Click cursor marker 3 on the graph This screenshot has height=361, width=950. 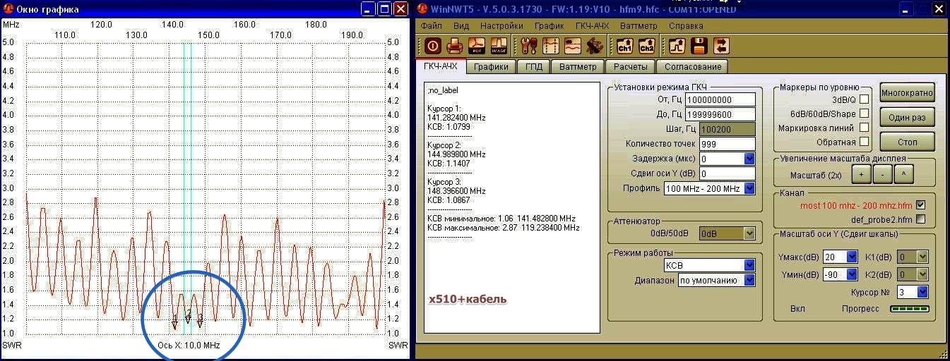point(201,321)
